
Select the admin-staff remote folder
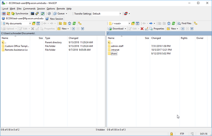(x=117, y=46)
